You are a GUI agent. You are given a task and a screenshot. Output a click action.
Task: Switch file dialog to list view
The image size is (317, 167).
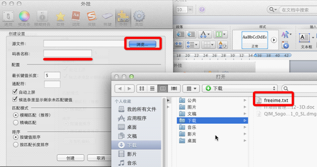click(x=152, y=89)
